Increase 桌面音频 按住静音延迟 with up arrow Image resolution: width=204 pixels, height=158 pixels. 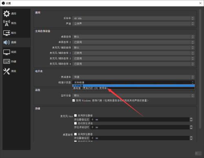click(x=191, y=137)
